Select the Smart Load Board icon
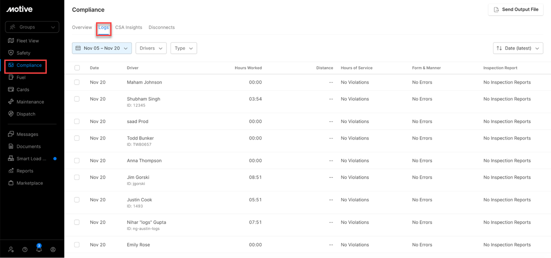The width and height of the screenshot is (551, 258). coord(11,158)
